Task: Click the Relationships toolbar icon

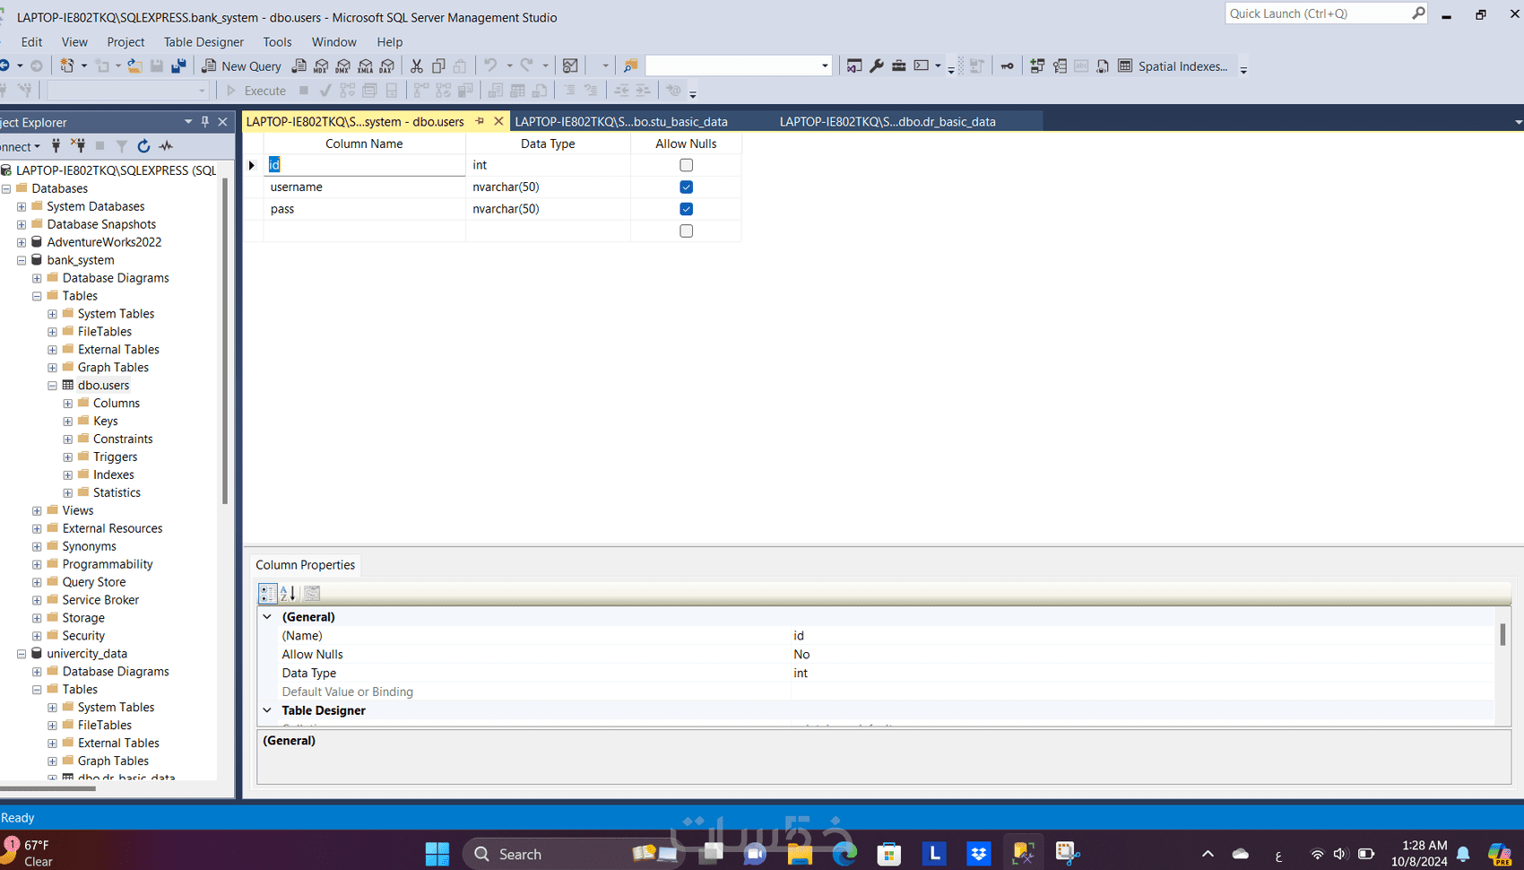Action: (1037, 66)
